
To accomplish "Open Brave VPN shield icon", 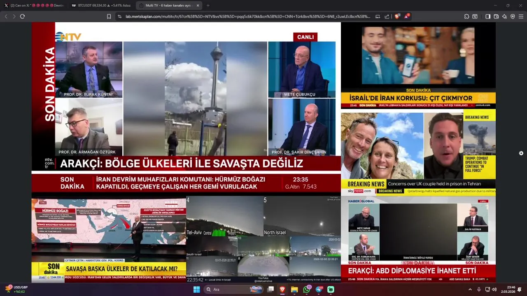I will (x=513, y=16).
